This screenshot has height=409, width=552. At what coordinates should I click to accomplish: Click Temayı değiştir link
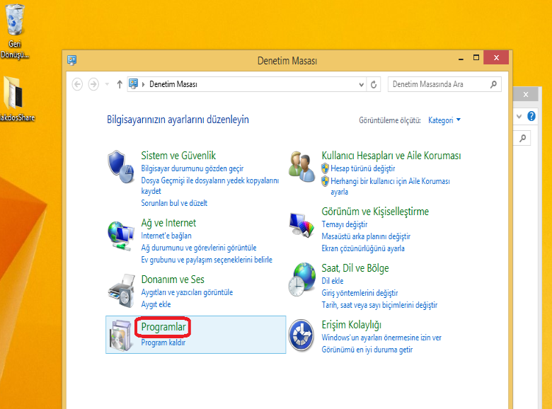coord(345,224)
